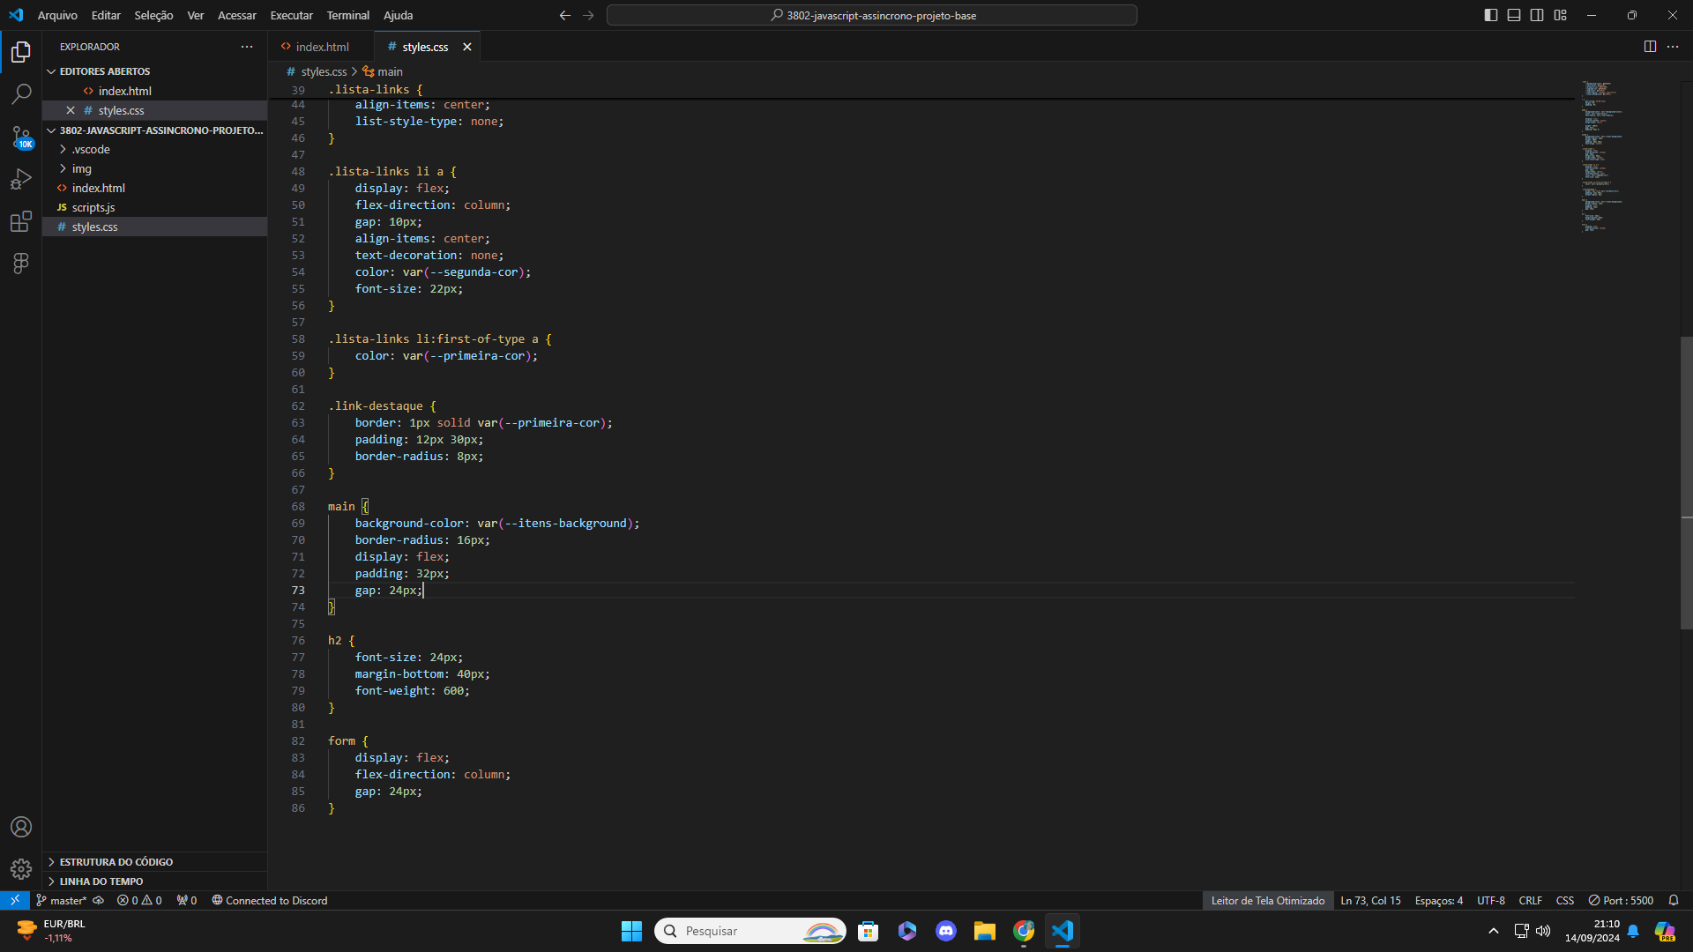The height and width of the screenshot is (952, 1693).
Task: Open the volume control in system tray
Action: [1543, 931]
